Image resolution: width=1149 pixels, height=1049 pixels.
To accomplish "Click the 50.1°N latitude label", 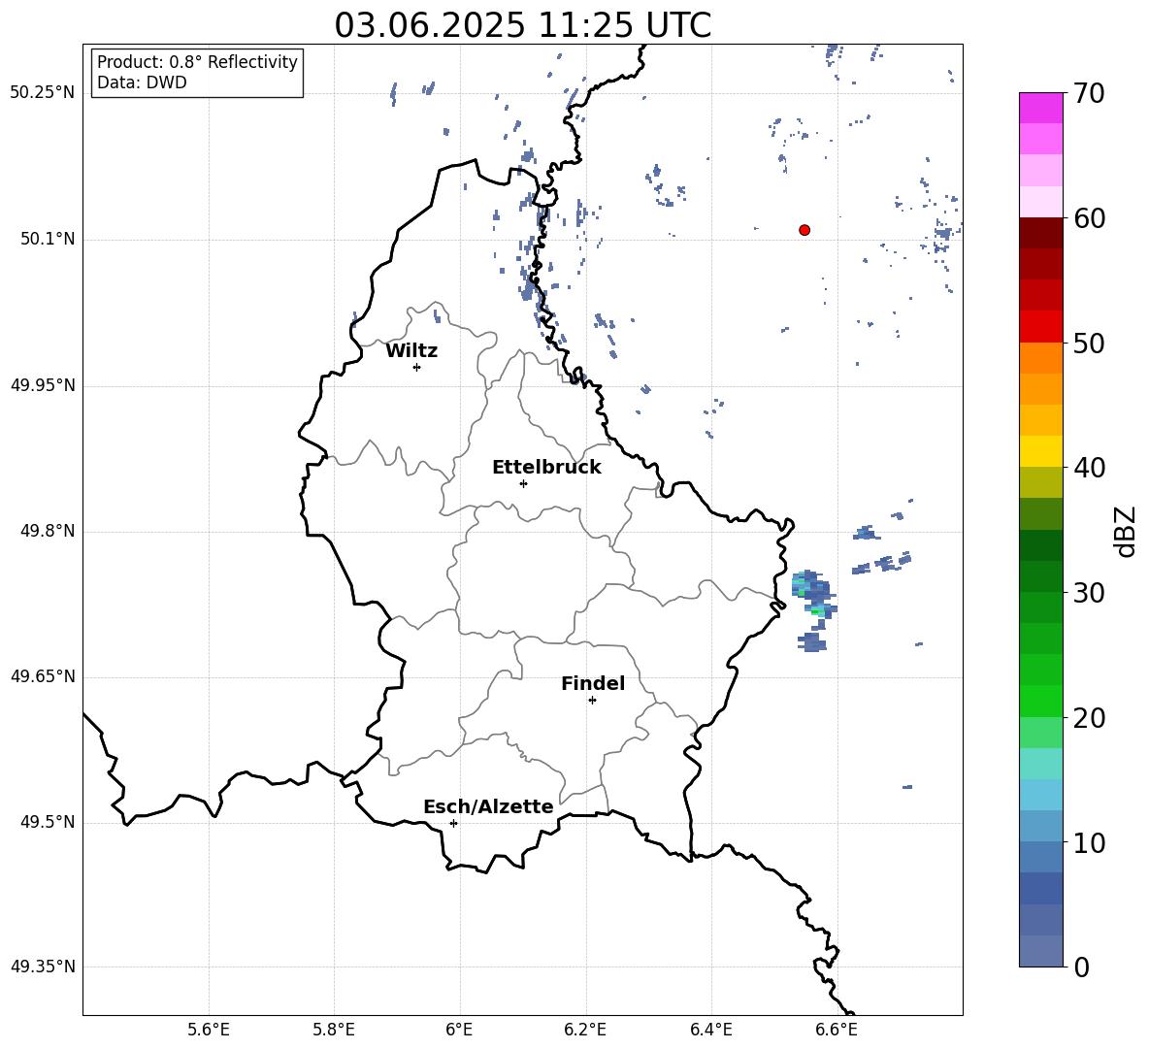I will click(x=48, y=240).
